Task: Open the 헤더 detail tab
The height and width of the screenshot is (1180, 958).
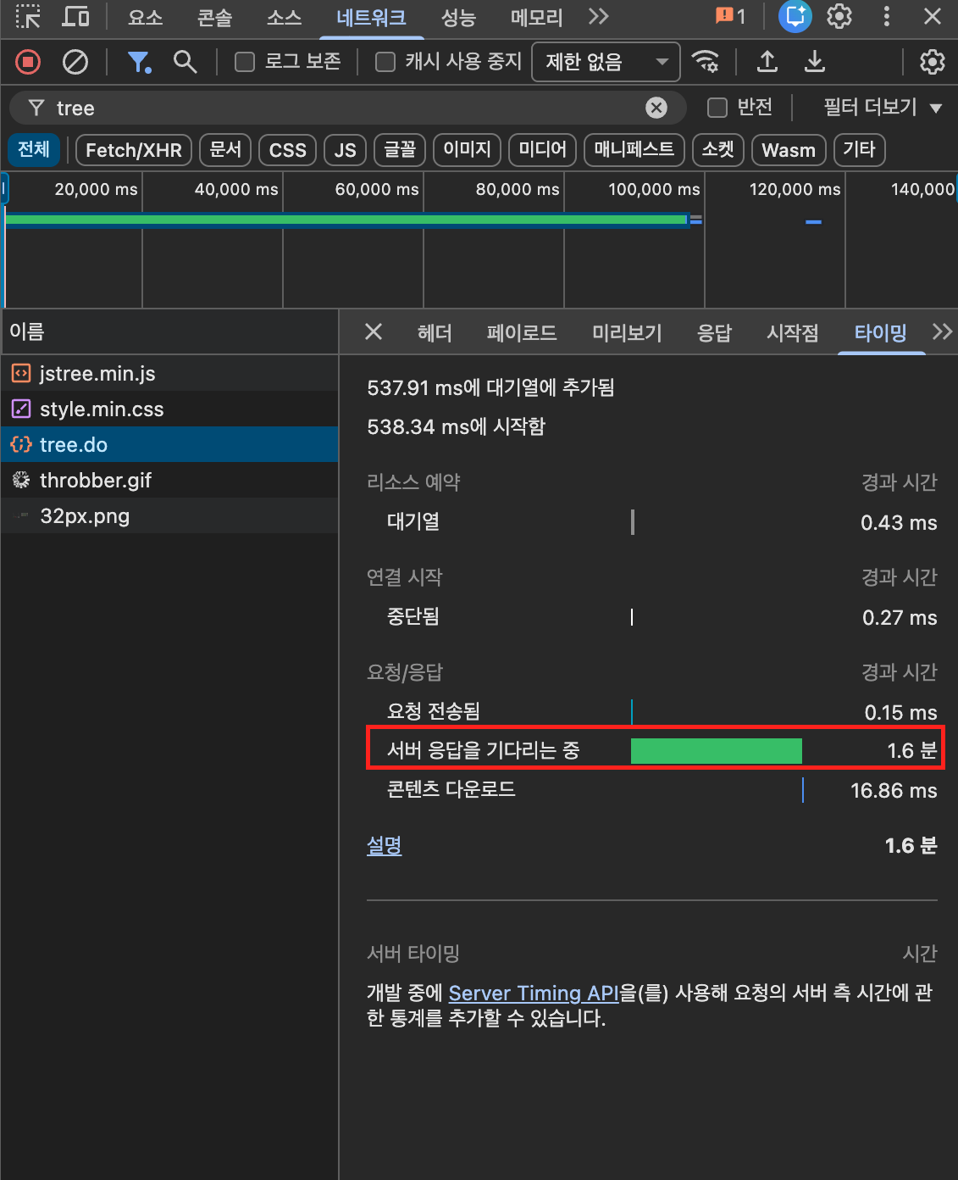Action: click(x=435, y=332)
